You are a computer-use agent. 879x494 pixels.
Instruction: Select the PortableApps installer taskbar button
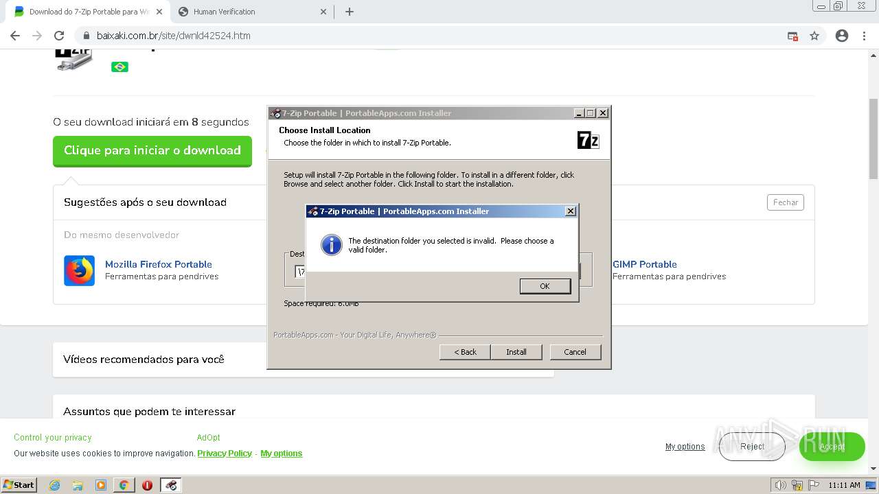pyautogui.click(x=171, y=485)
